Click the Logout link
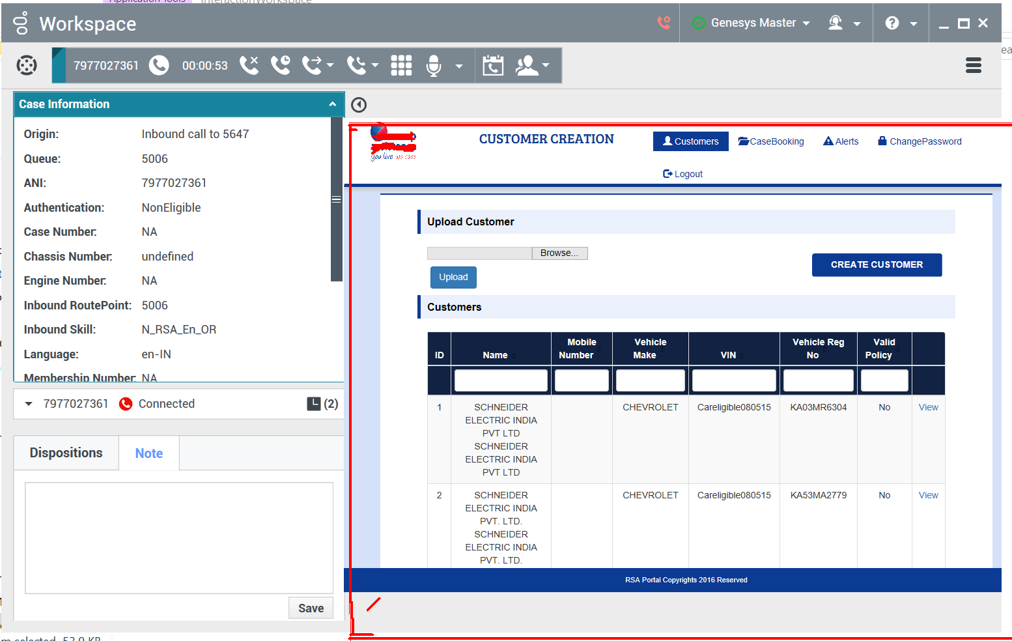Viewport: 1012px width, 641px height. (x=682, y=174)
